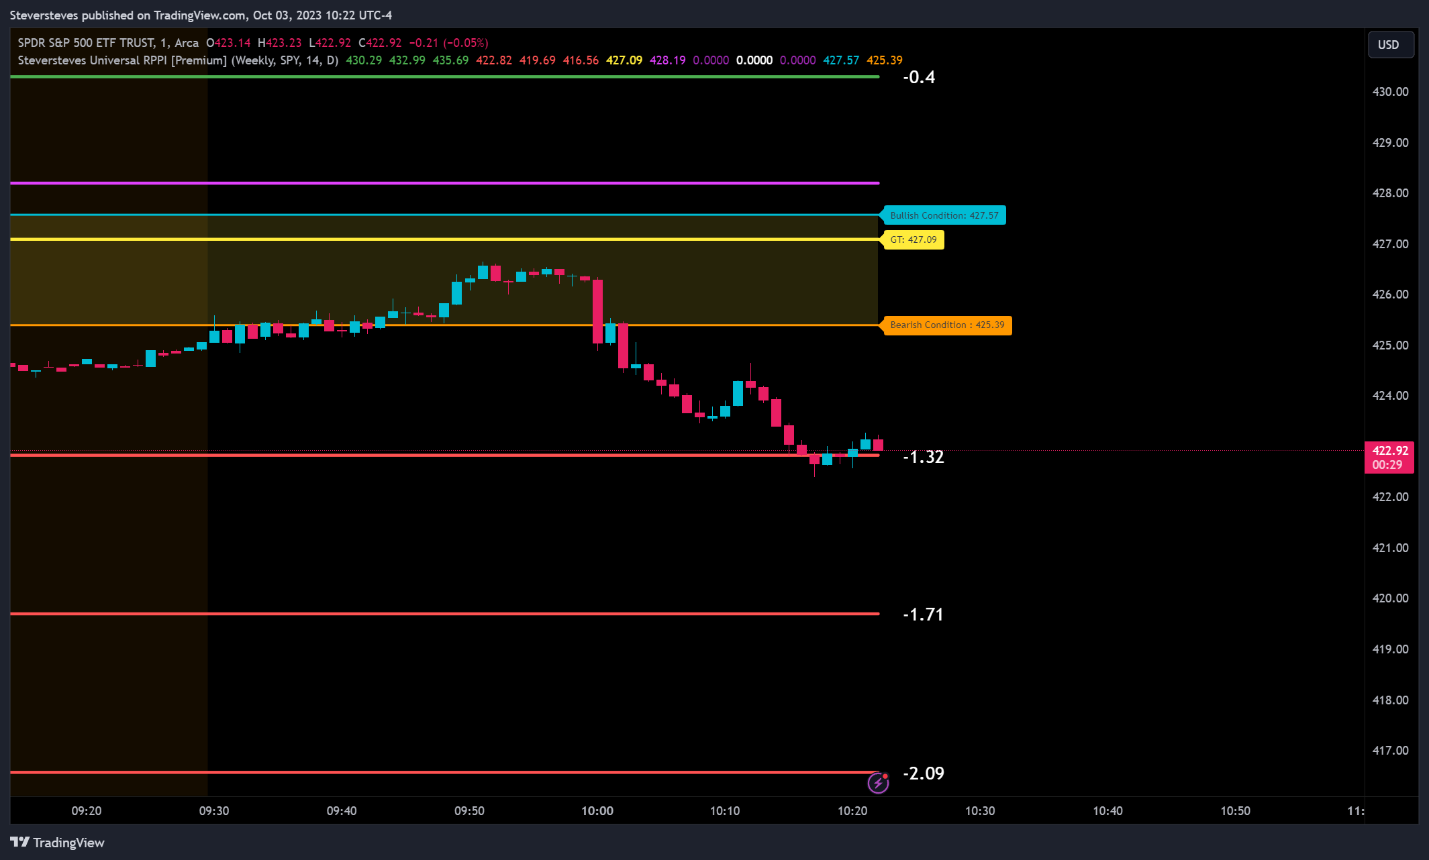Screen dimensions: 1429x860
Task: Click the 10:20 time axis label
Action: 852,811
